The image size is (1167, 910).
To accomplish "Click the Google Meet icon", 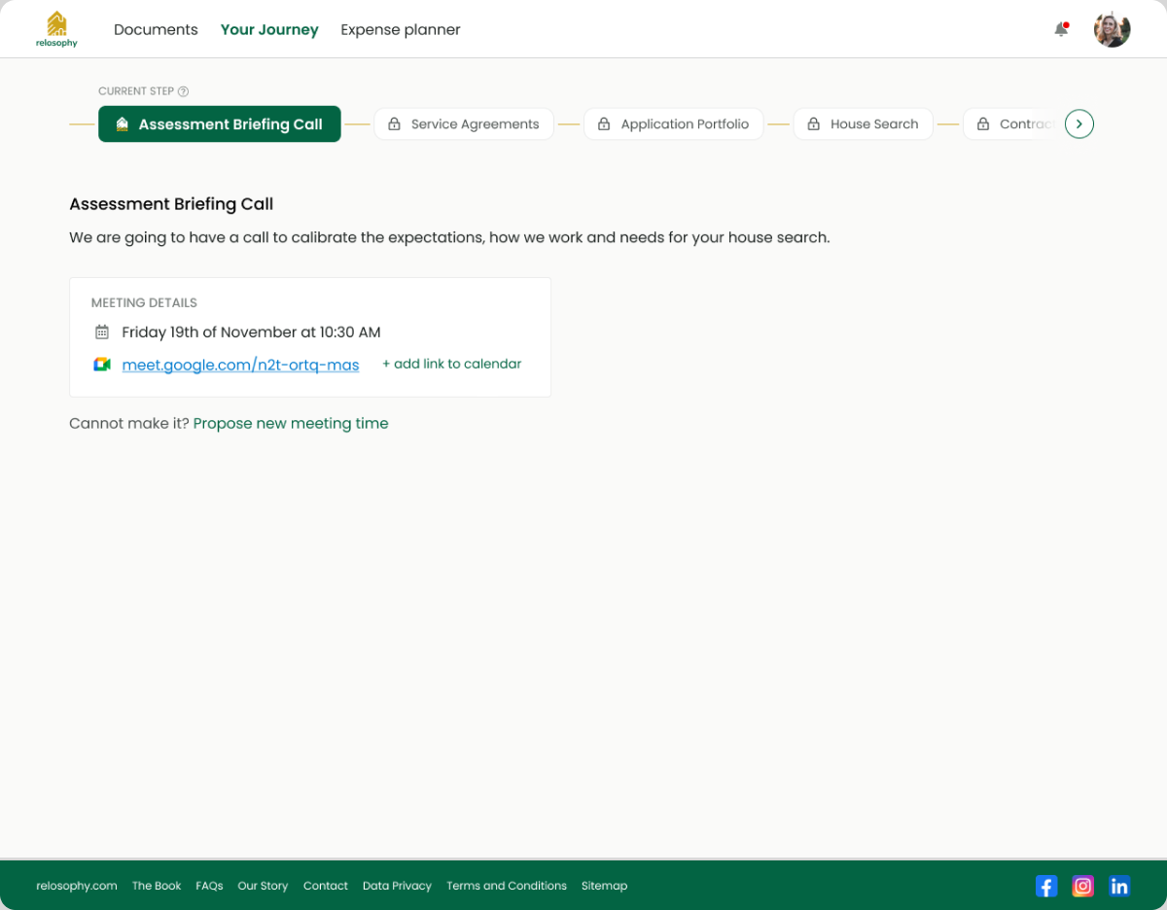I will click(101, 365).
